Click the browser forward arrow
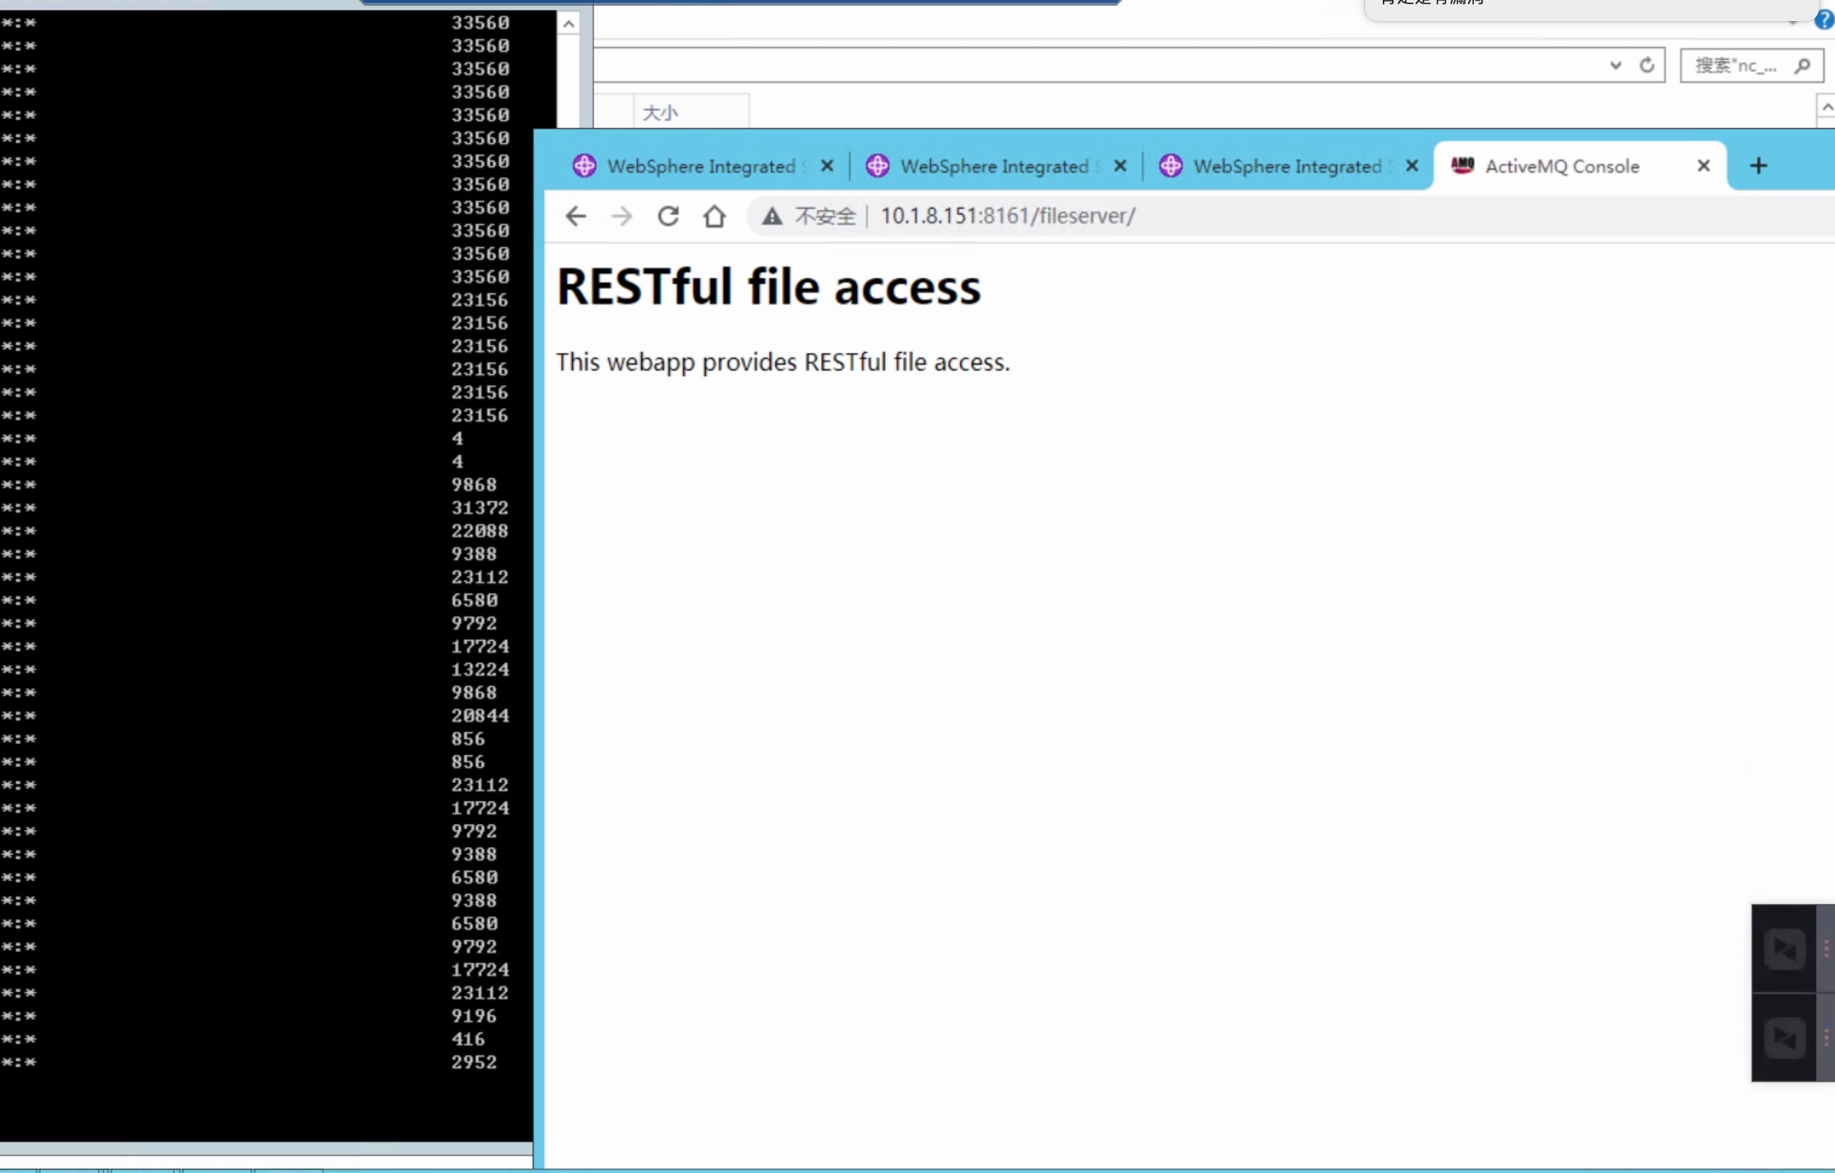This screenshot has width=1835, height=1173. [x=622, y=216]
